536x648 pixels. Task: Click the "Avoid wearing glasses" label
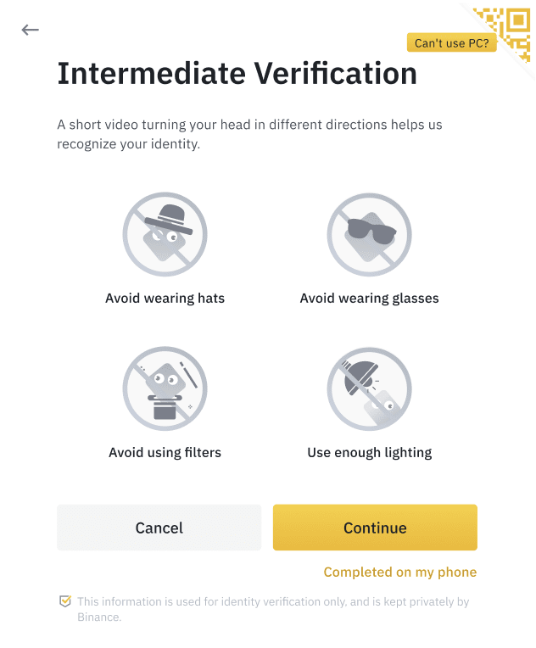[370, 298]
